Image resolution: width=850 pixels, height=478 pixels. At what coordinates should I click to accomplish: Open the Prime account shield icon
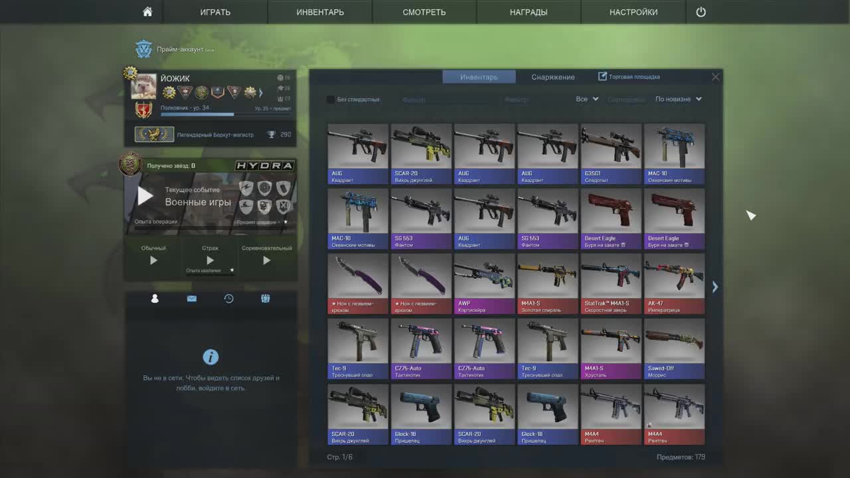pyautogui.click(x=143, y=49)
